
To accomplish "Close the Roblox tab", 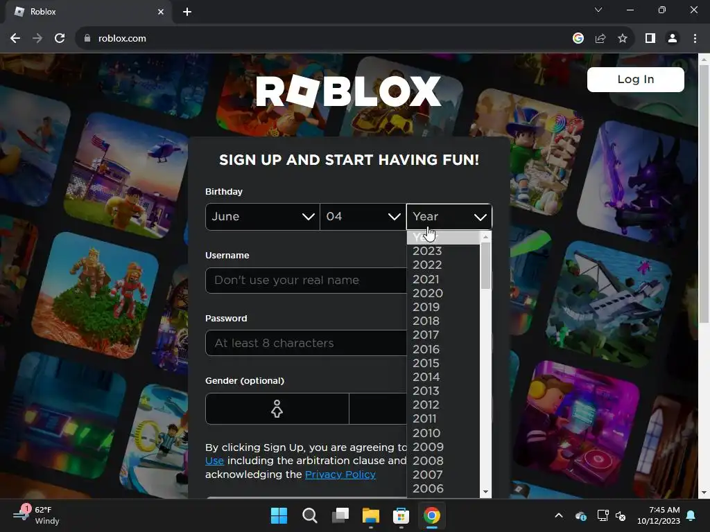I will [x=160, y=12].
